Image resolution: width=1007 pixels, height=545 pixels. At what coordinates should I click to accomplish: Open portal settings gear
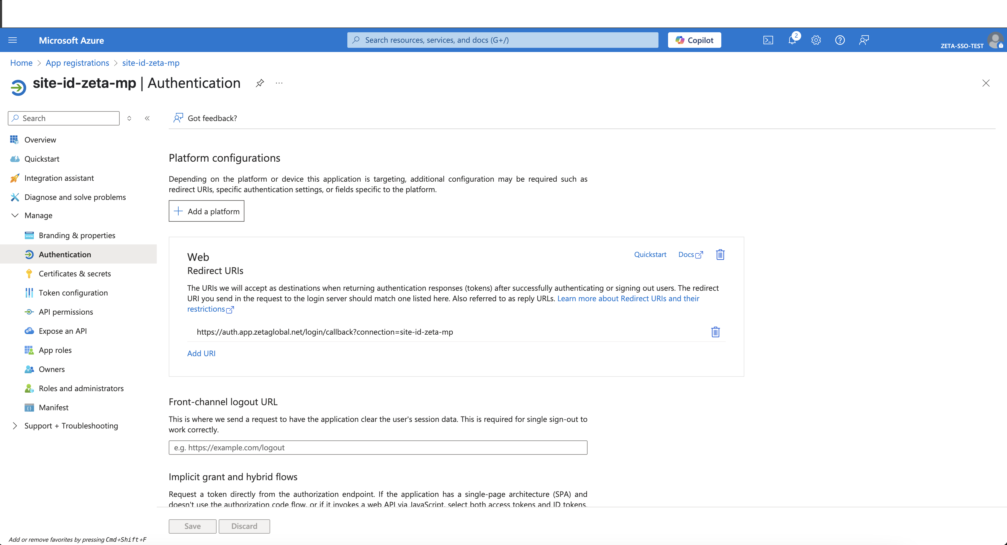click(x=816, y=39)
